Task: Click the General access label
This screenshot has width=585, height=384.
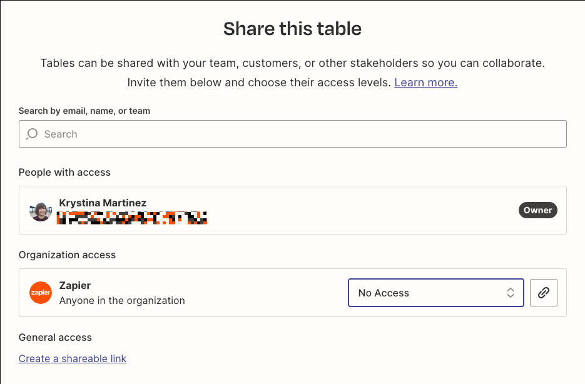Action: [x=55, y=337]
